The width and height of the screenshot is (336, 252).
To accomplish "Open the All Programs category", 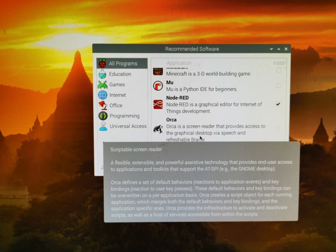I will [x=122, y=63].
